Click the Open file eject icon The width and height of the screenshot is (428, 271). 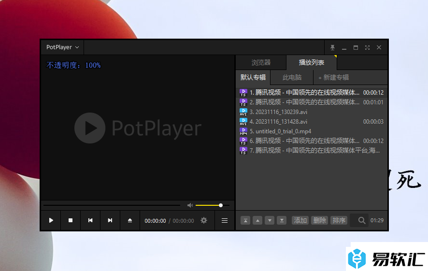pos(130,220)
